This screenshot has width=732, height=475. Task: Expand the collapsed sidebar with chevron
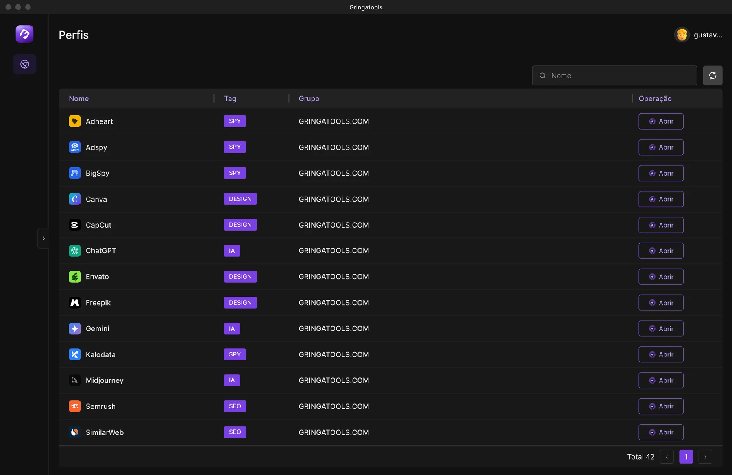[x=44, y=239]
